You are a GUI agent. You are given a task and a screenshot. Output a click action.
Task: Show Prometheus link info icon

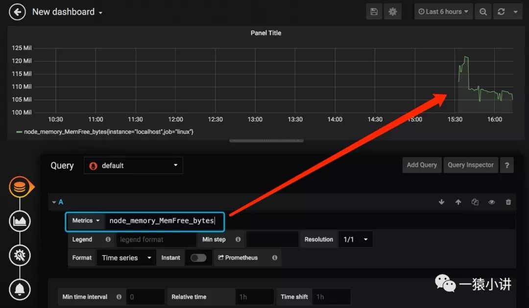click(x=275, y=258)
